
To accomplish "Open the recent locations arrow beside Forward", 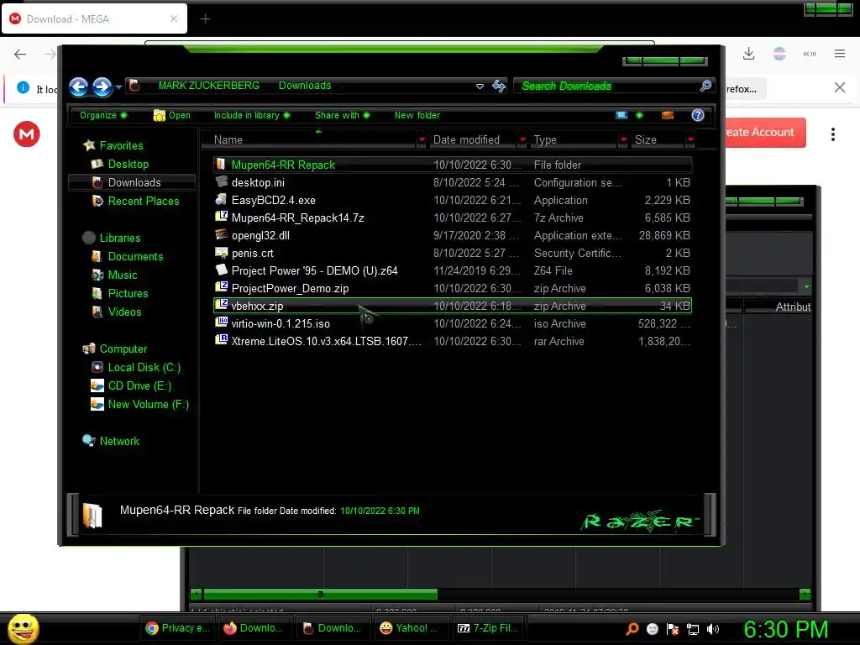I will [118, 87].
